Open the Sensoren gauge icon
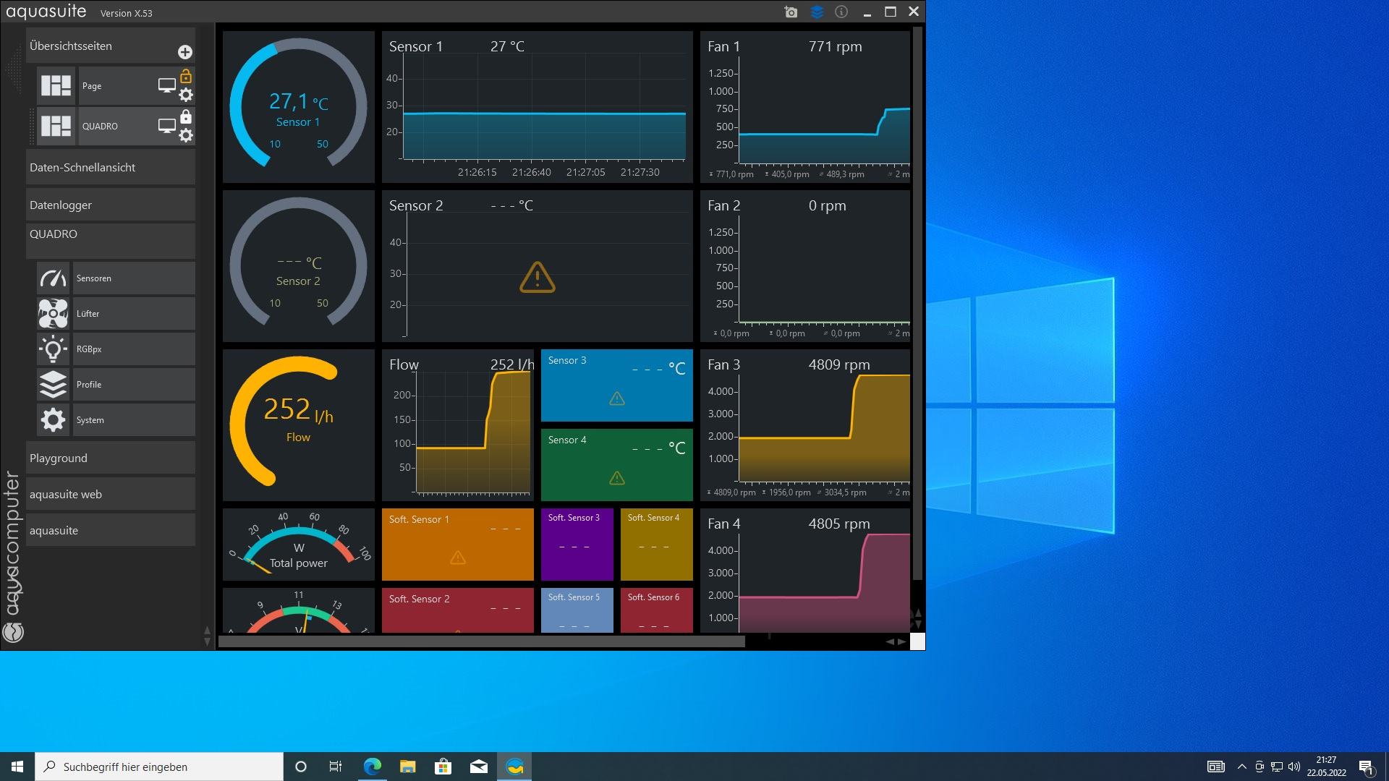 pyautogui.click(x=54, y=278)
